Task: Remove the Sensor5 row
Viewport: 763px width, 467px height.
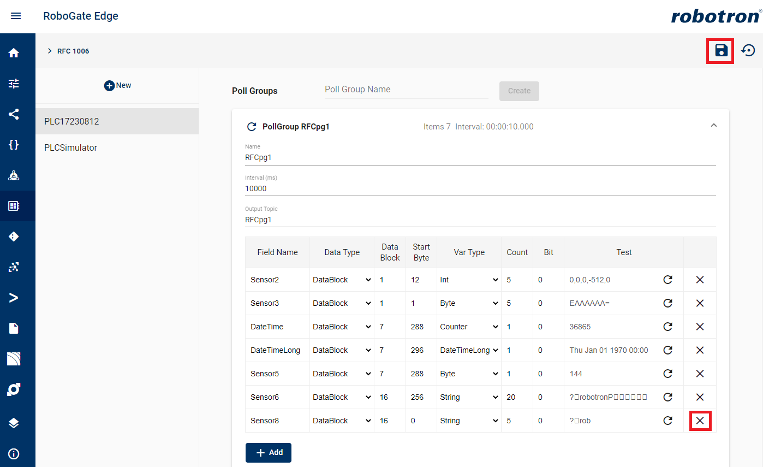Action: coord(700,374)
